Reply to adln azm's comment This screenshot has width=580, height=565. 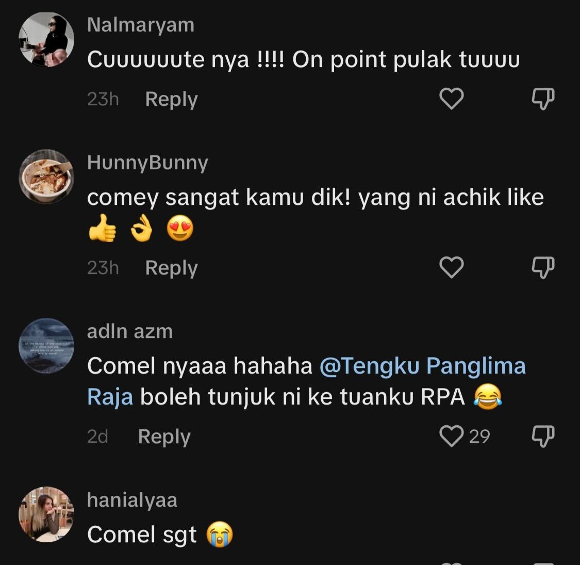164,437
